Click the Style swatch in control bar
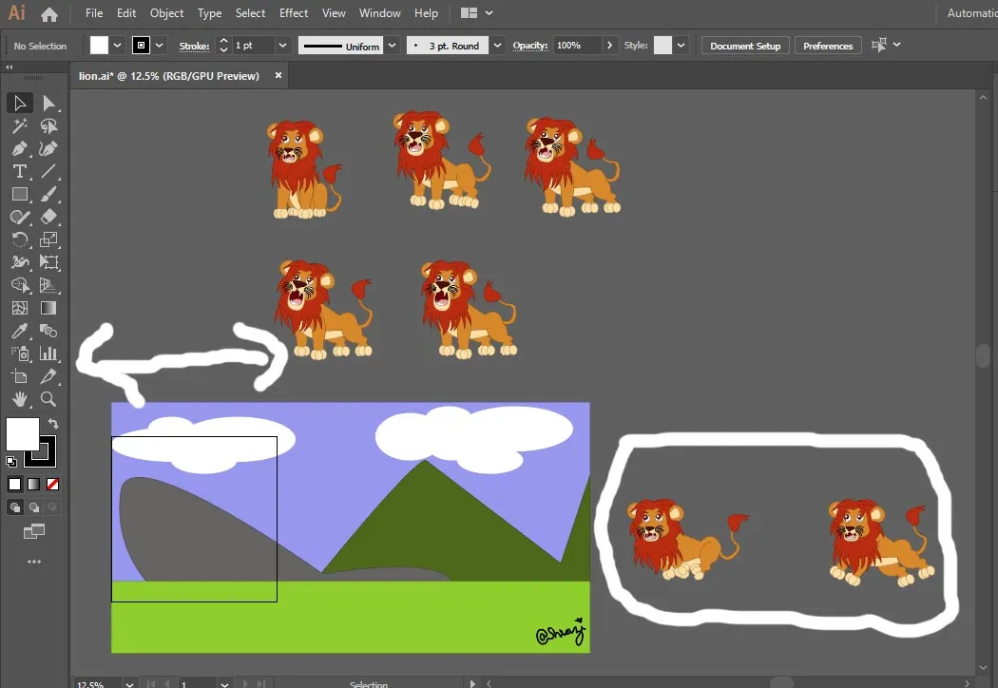Screen dimensions: 998x688 (662, 46)
